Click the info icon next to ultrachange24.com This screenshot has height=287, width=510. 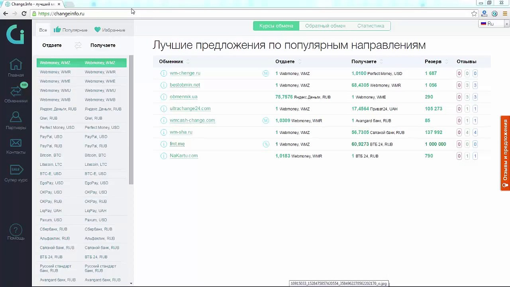(163, 109)
